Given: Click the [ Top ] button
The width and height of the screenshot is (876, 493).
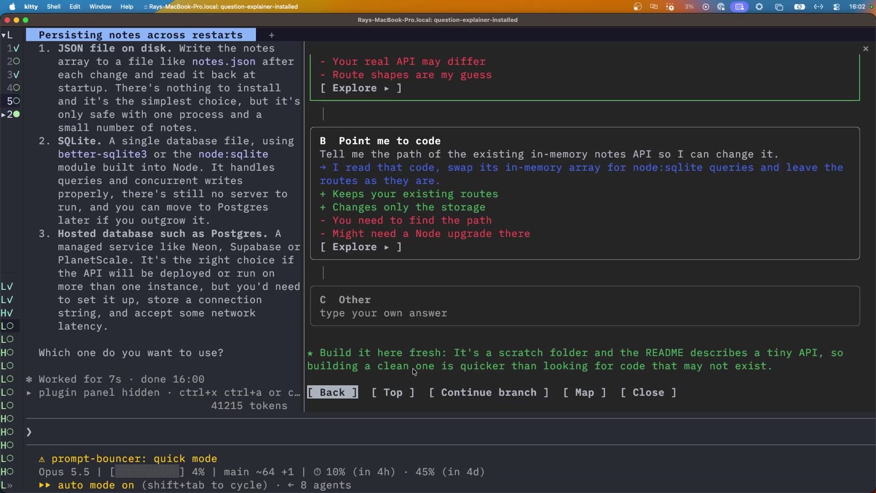Looking at the screenshot, I should click(393, 393).
